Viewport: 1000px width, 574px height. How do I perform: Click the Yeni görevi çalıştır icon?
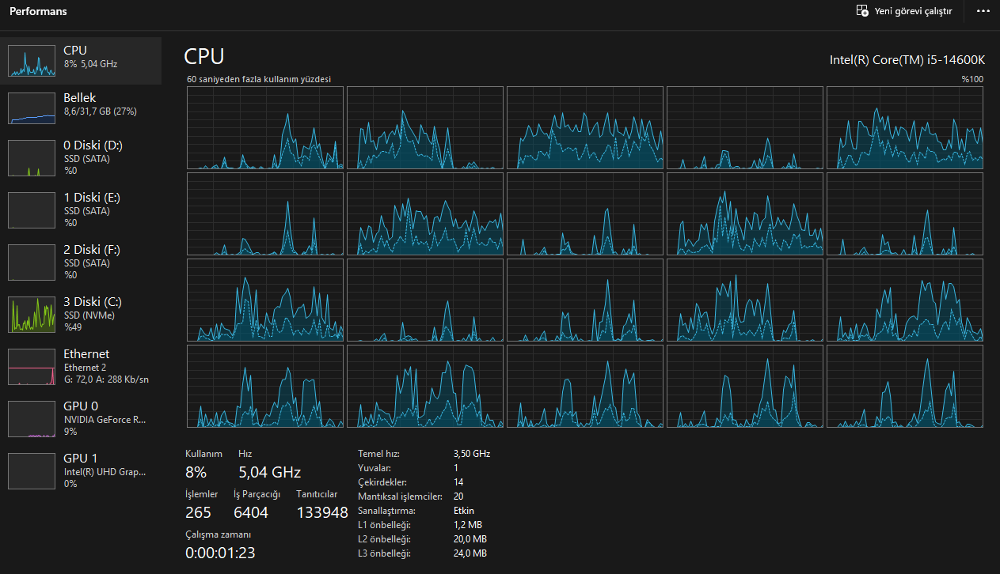862,11
